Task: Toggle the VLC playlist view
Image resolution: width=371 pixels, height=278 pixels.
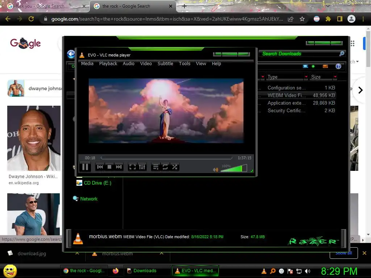Action: 156,167
